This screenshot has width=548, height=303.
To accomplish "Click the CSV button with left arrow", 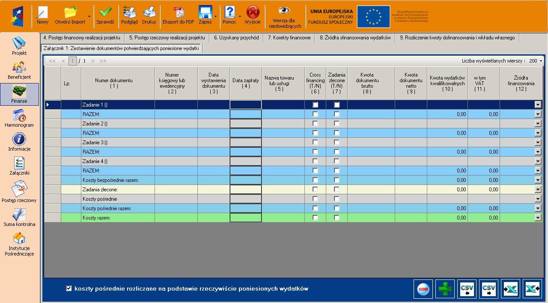I will point(467,289).
